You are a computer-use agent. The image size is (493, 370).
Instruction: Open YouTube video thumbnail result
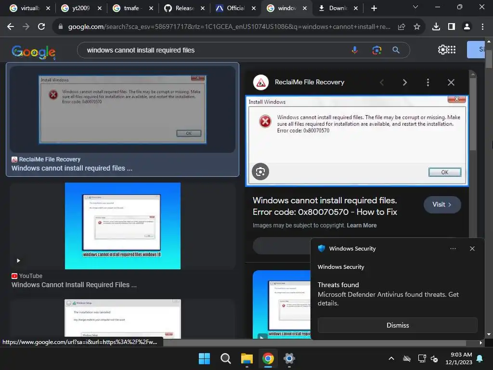pos(123,226)
